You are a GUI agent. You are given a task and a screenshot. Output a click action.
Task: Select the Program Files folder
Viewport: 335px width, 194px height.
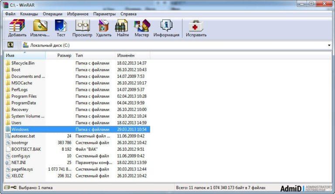tap(24, 96)
